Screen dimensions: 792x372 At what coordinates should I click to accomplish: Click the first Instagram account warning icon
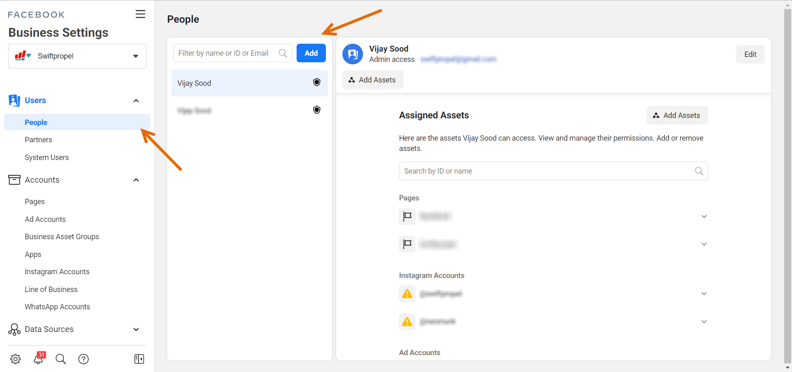(x=407, y=294)
